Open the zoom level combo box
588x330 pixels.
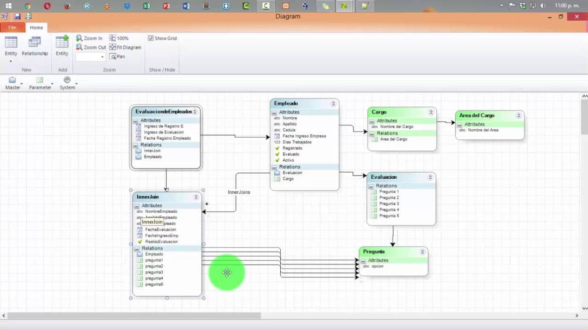90,57
